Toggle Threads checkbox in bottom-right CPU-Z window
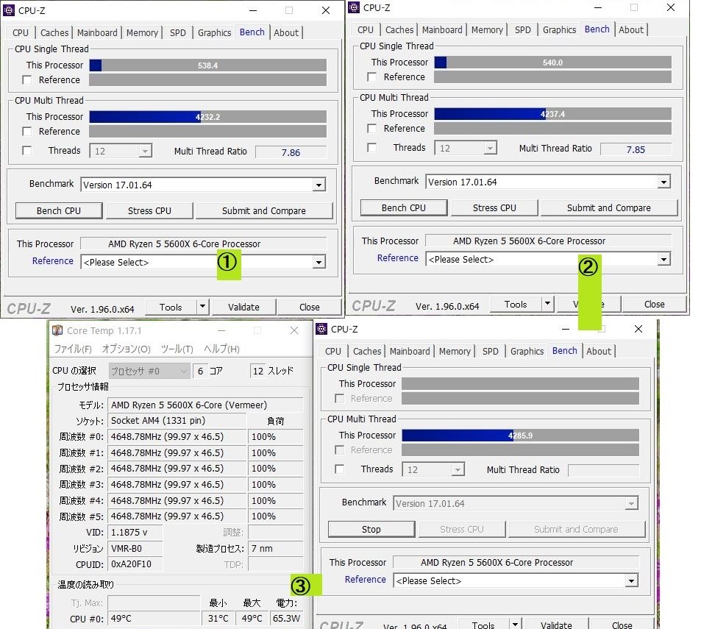The image size is (701, 629). click(339, 469)
